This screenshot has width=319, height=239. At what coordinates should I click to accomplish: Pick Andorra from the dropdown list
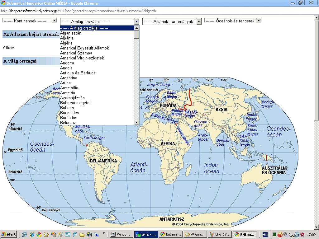(x=97, y=63)
